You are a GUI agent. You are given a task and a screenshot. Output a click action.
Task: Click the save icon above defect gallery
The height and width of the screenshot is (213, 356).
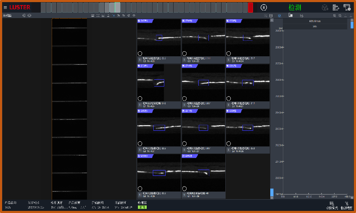coord(271,16)
